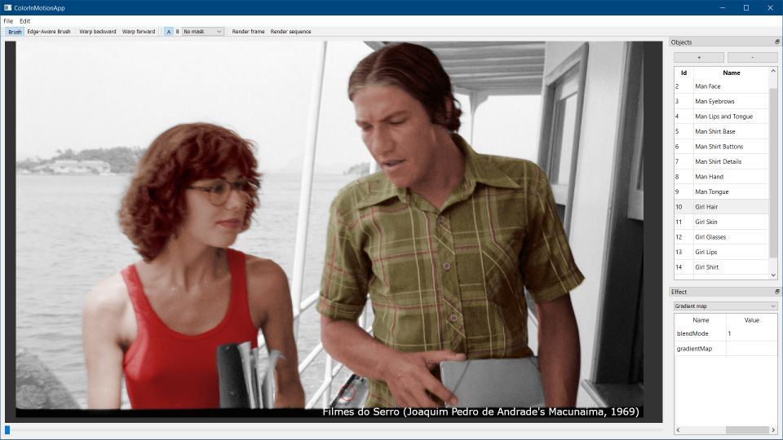Open the No mask dropdown

(x=202, y=32)
